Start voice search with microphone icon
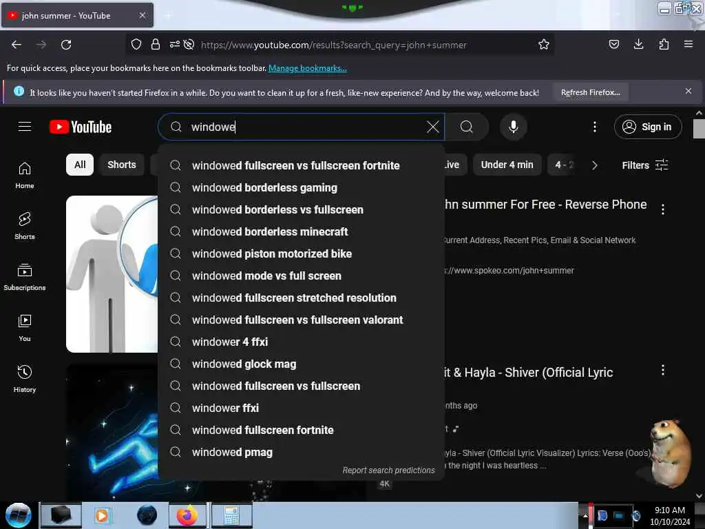 (x=513, y=127)
